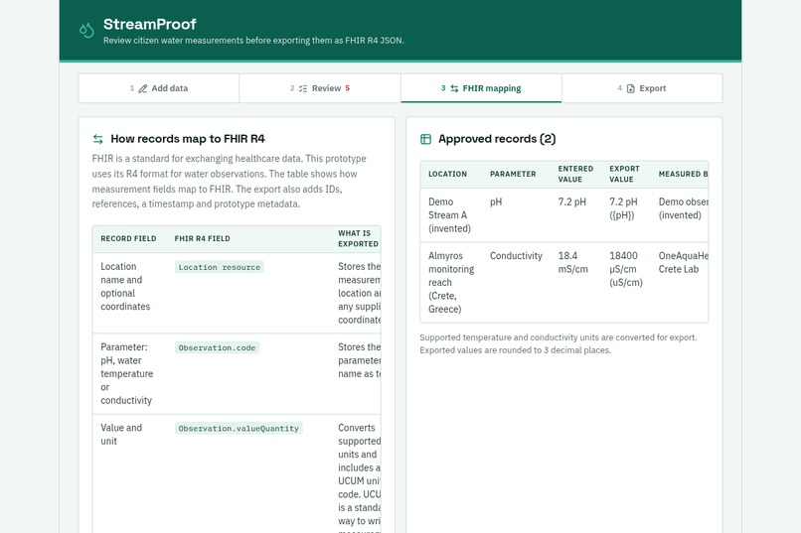Click the EXPORT VALUE column header
The height and width of the screenshot is (533, 801).
click(624, 174)
